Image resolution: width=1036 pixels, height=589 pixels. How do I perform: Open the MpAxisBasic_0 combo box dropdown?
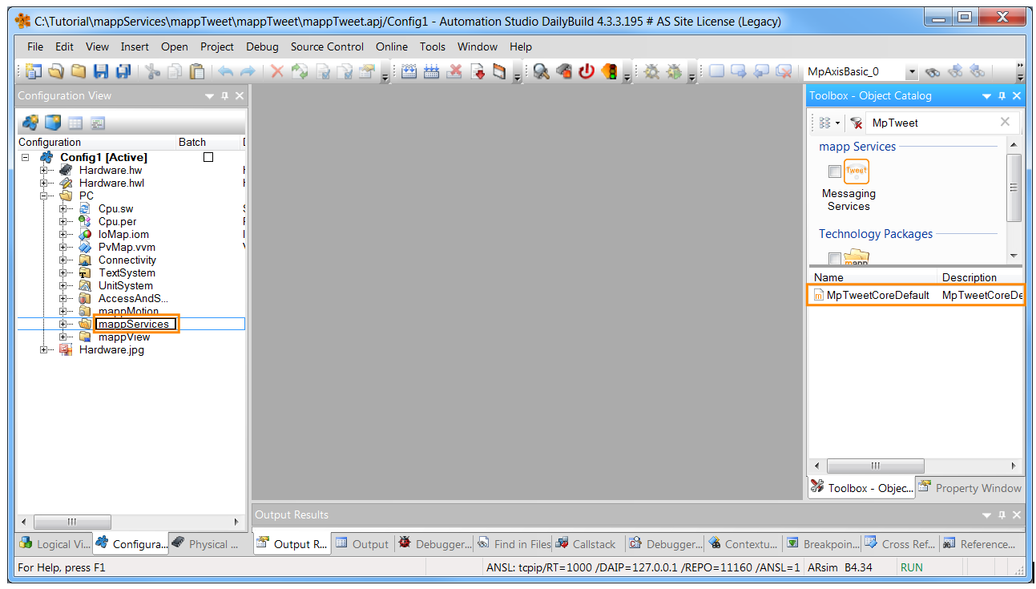click(912, 72)
